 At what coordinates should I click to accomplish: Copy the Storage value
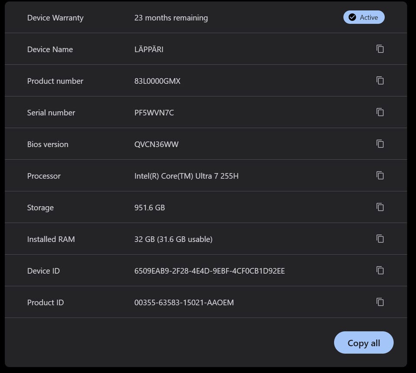(380, 207)
